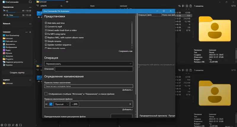Image resolution: width=237 pixels, height=127 pixels.
Task: Open the Простой rule type dropdown
Action: pyautogui.click(x=62, y=104)
